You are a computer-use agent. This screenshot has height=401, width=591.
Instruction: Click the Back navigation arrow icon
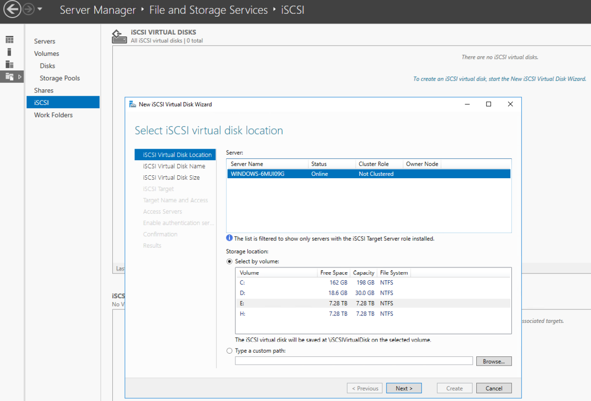click(x=12, y=10)
